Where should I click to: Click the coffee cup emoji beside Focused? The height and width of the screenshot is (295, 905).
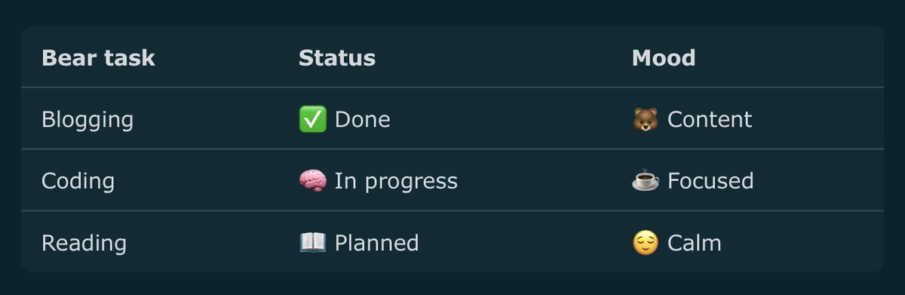[x=646, y=181]
